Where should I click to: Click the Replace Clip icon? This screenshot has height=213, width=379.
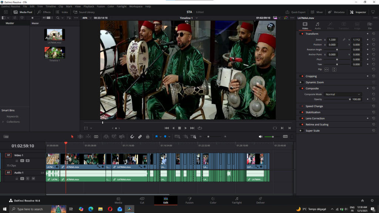coord(122,137)
